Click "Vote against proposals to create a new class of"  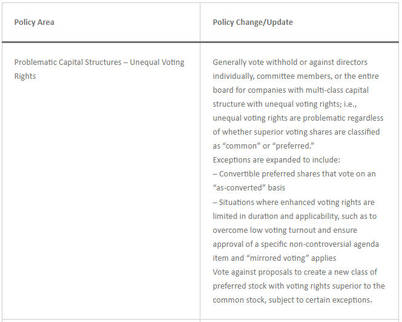pos(295,272)
